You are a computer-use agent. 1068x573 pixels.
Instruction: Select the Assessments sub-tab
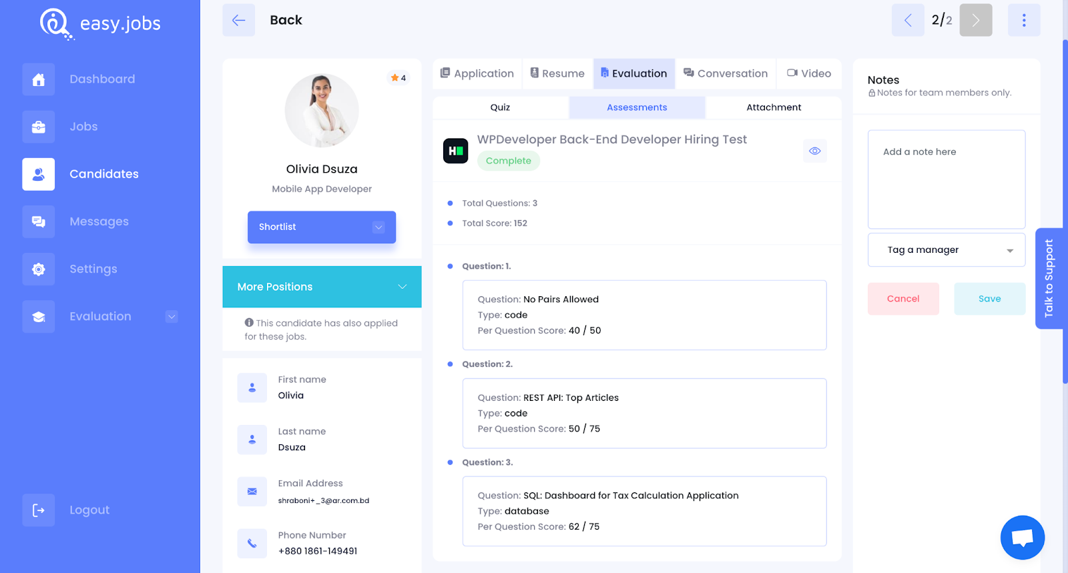(x=637, y=107)
